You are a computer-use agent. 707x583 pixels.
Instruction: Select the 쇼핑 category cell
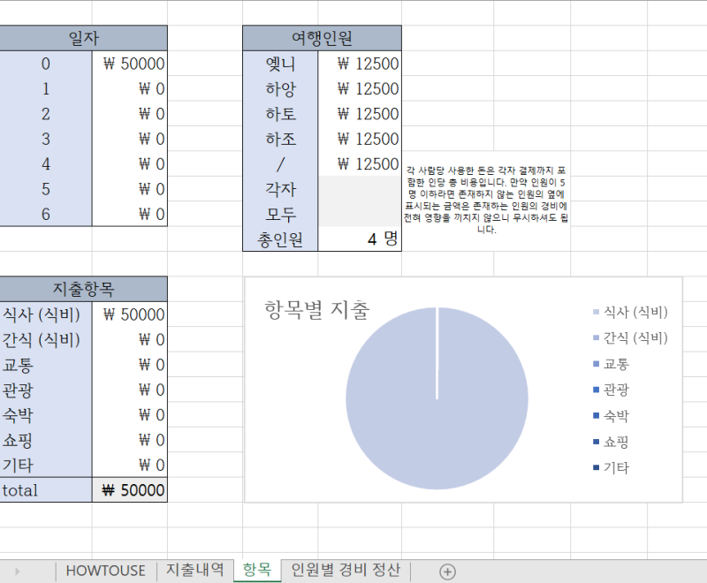46,440
